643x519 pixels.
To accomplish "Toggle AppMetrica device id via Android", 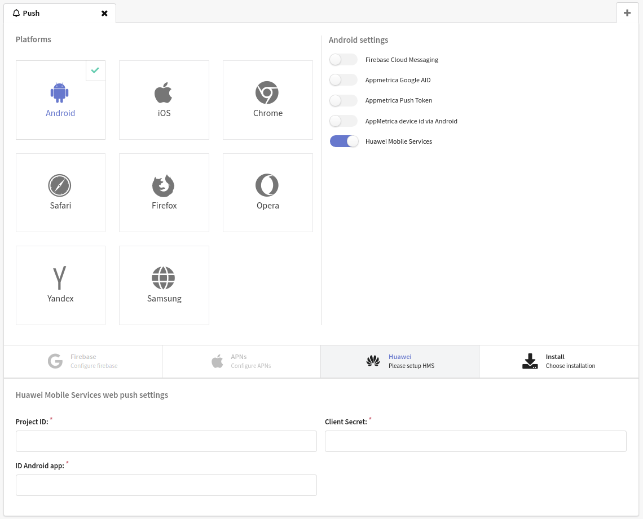I will click(343, 121).
